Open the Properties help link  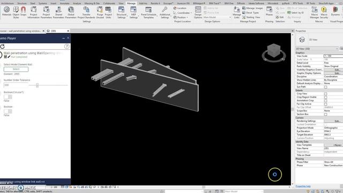pos(303,186)
